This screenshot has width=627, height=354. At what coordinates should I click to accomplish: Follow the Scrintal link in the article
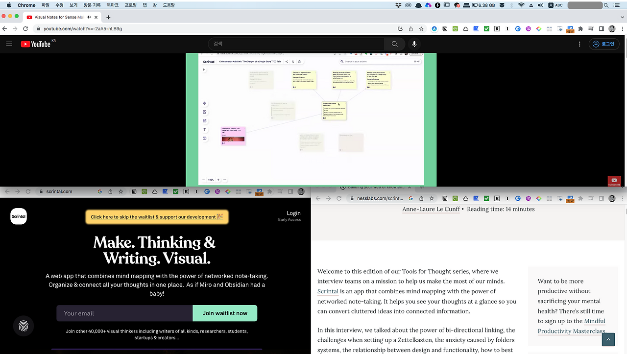pyautogui.click(x=328, y=291)
